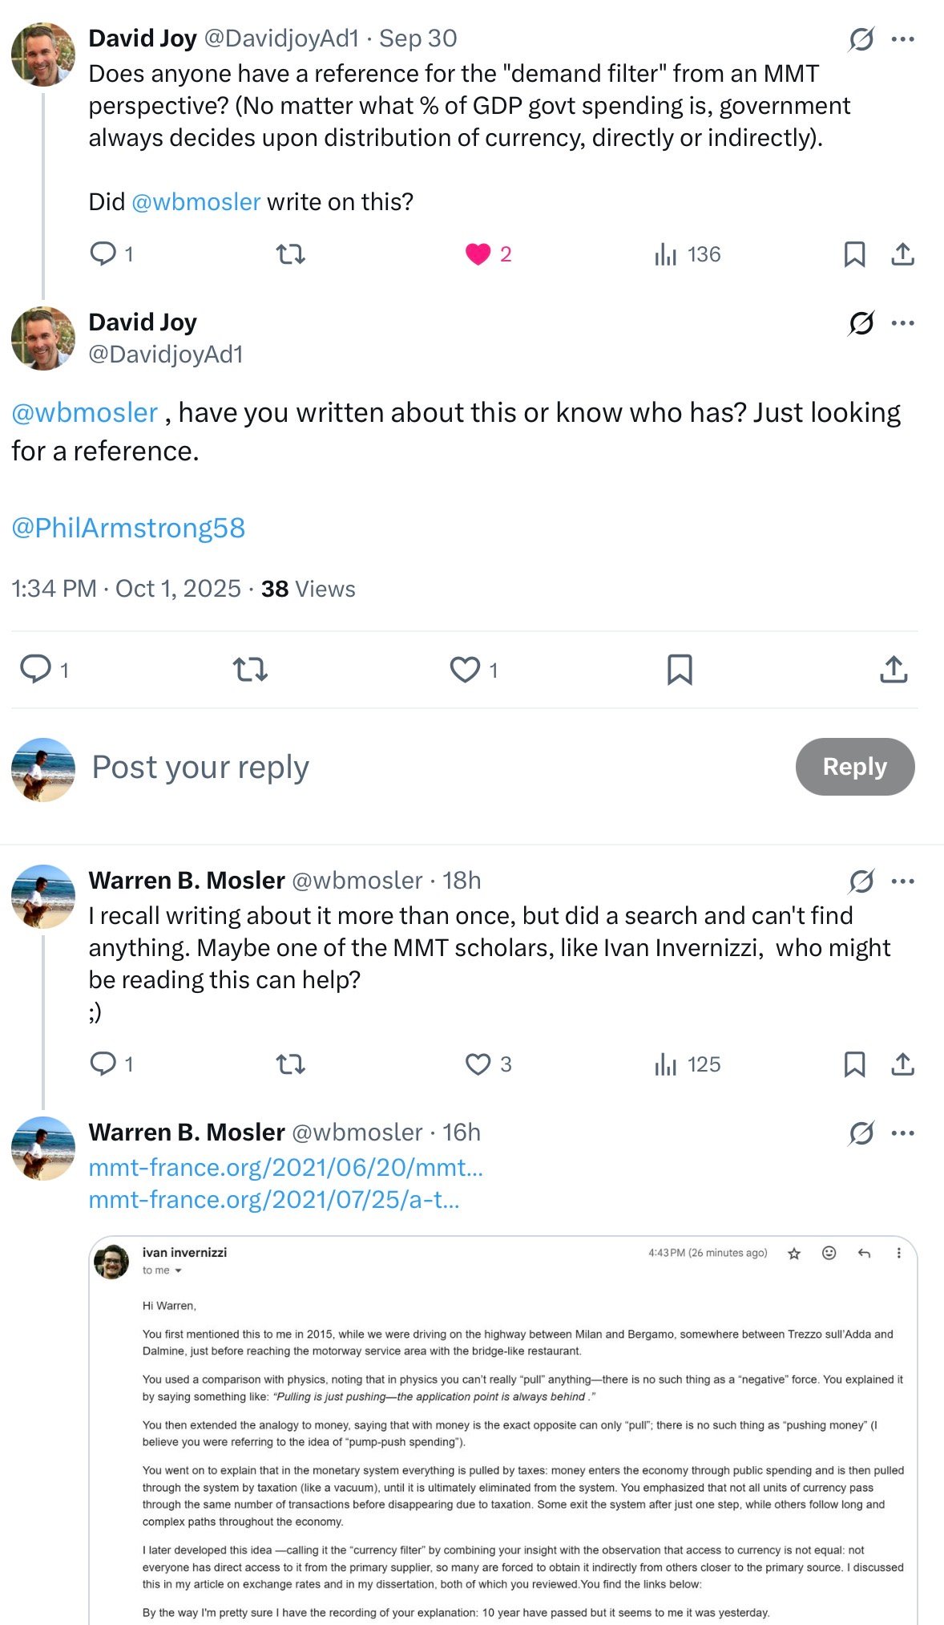The height and width of the screenshot is (1625, 944).
Task: Repost David Joy's Sep 30 post
Action: point(290,254)
